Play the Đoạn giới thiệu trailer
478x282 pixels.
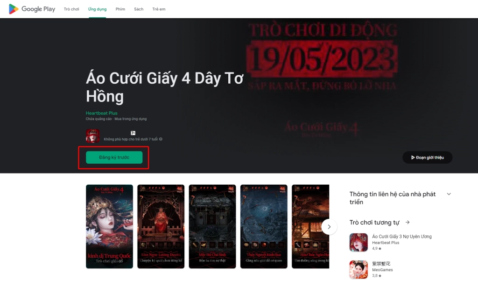click(428, 157)
